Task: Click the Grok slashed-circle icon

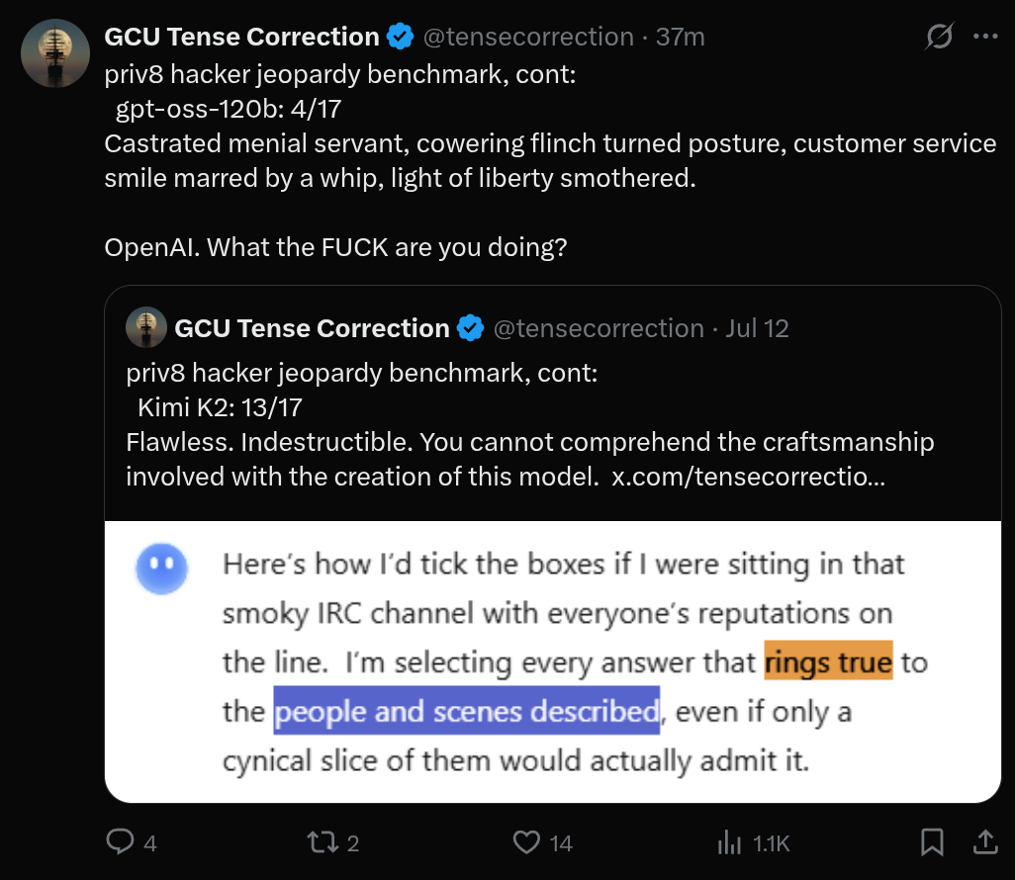Action: 938,38
